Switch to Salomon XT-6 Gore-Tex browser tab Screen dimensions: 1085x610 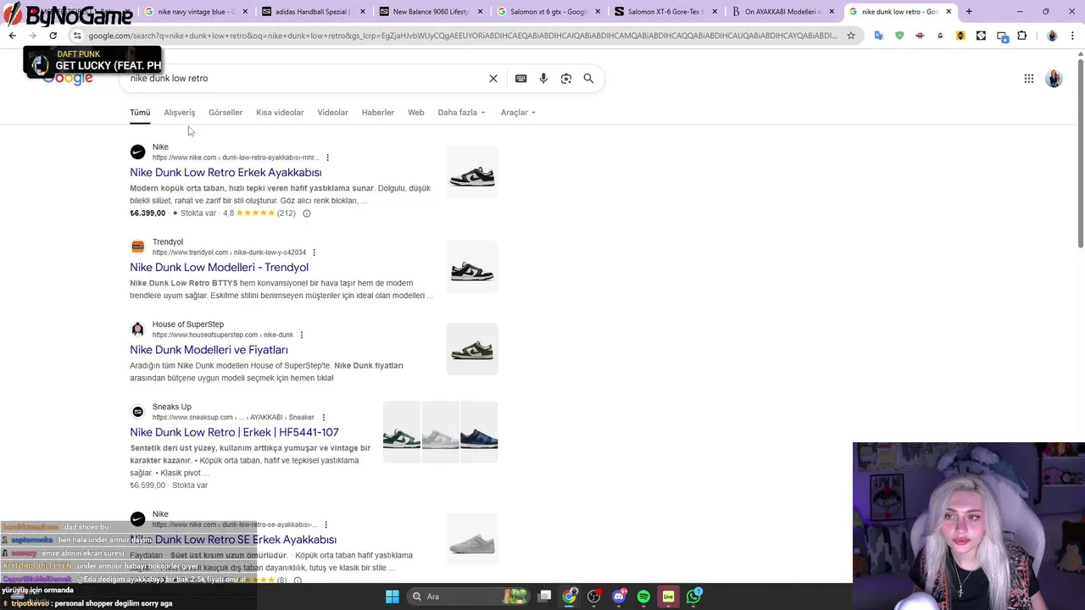point(665,12)
